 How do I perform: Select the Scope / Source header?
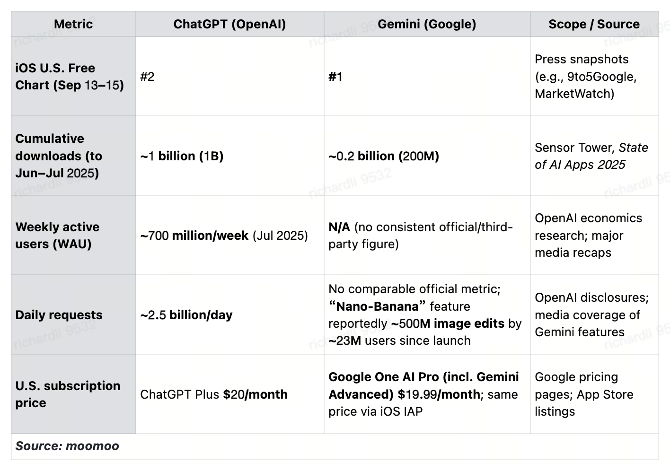coord(594,24)
